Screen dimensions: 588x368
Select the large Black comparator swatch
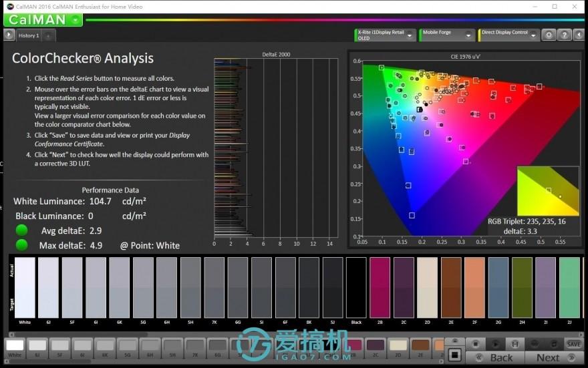[356, 287]
